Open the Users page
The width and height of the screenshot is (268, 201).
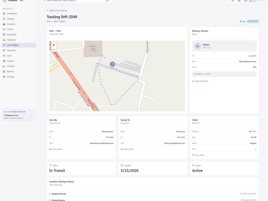point(19,56)
